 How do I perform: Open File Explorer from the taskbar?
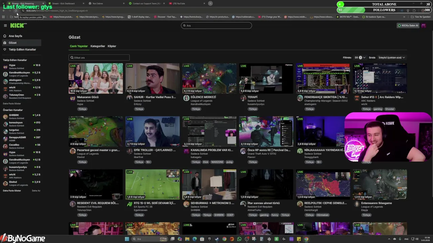pos(187,239)
